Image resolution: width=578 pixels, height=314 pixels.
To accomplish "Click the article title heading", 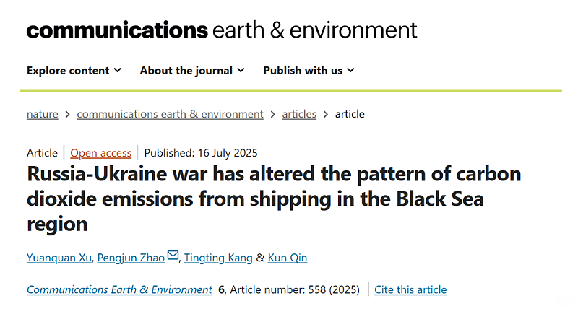I will coord(274,199).
